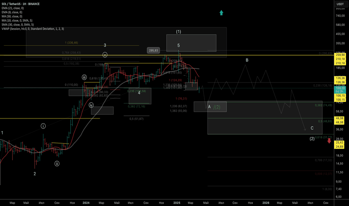349x206 pixels.
Task: Click the yellow 24,69 price tag
Action: click(x=339, y=146)
